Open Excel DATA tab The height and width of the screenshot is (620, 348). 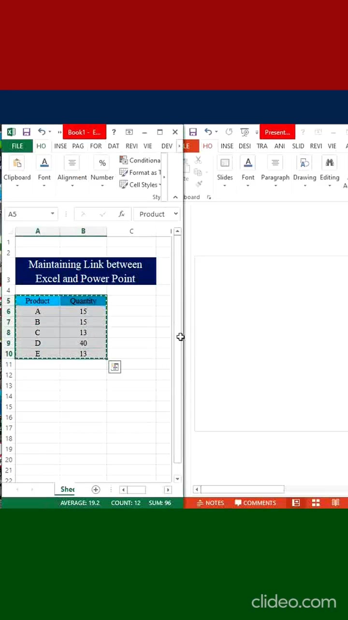pos(114,146)
